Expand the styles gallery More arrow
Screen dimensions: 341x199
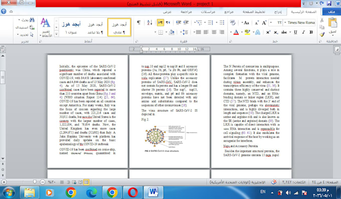coord(56,34)
